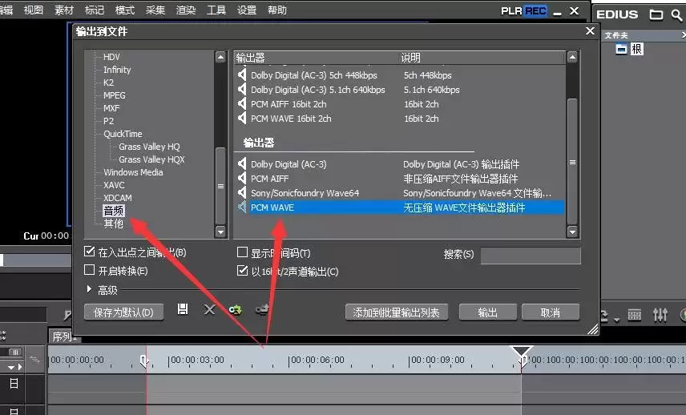Open the Tools (工具) menu

coord(216,10)
